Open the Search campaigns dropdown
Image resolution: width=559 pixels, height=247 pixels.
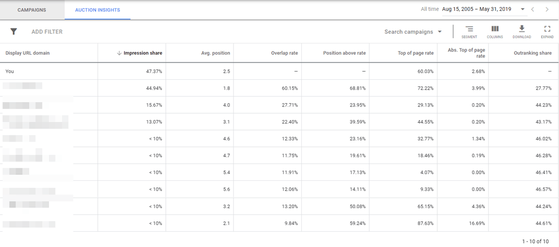(x=413, y=32)
